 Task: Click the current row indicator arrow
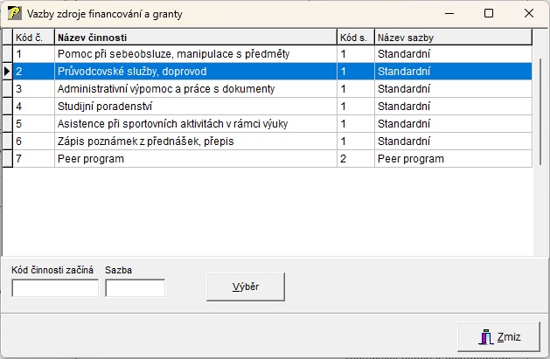pos(7,72)
